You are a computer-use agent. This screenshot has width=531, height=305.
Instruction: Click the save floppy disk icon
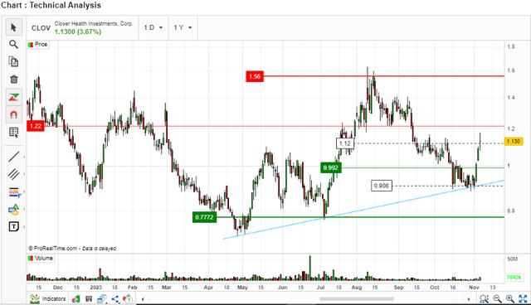click(89, 299)
